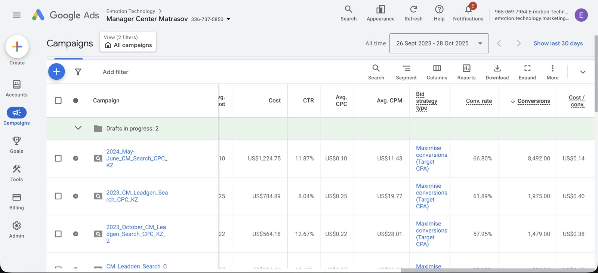Select the 2023_October_CM_Leadgen_Search_CPC_KZ_2 checkbox
The width and height of the screenshot is (598, 273).
coord(58,234)
